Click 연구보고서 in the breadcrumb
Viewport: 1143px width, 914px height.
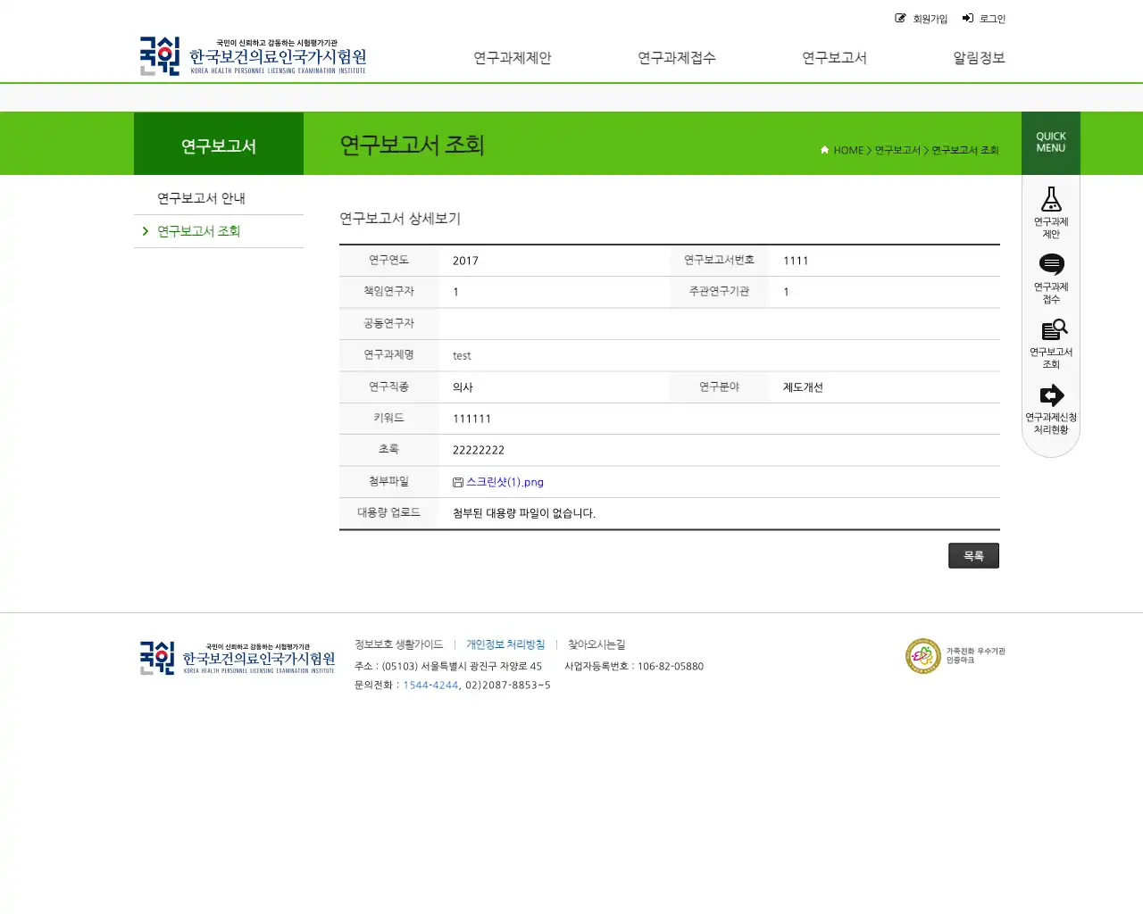(x=897, y=150)
